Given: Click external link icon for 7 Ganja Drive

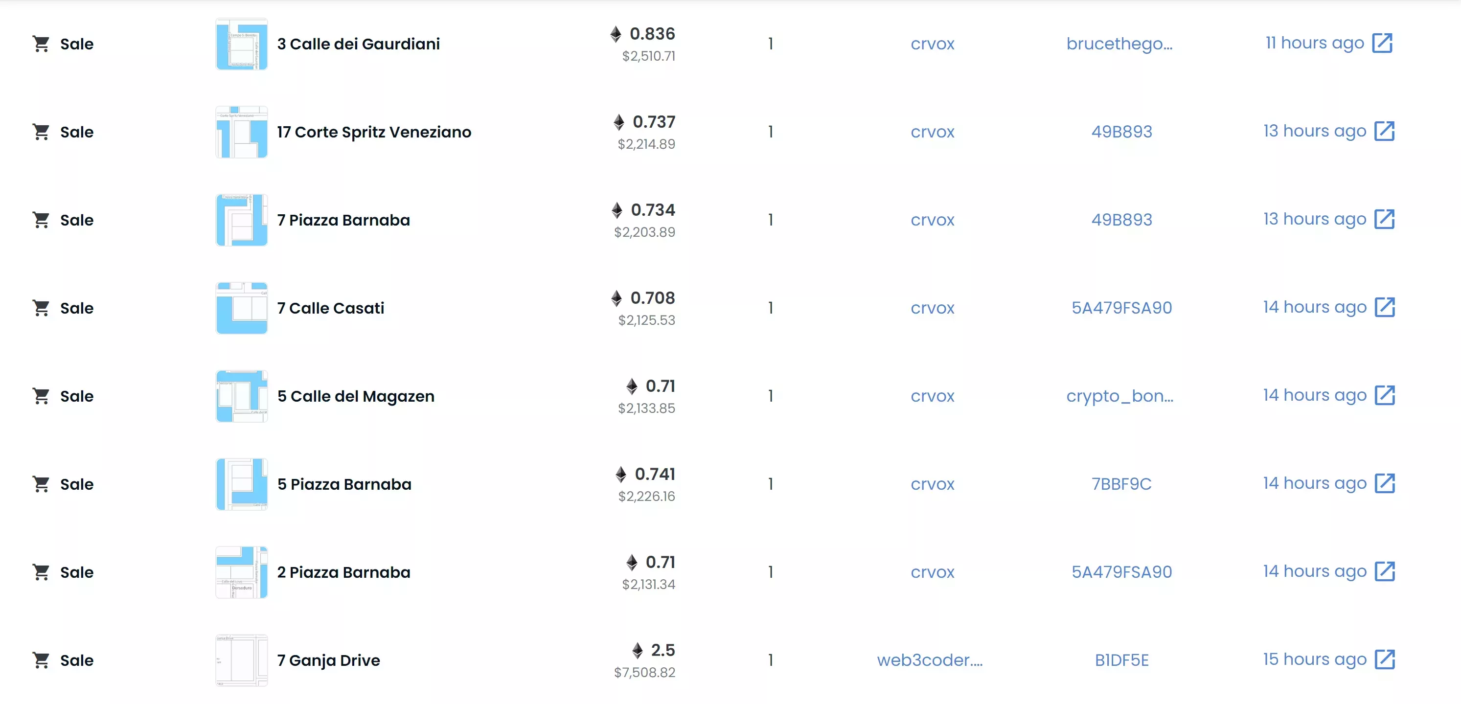Looking at the screenshot, I should [x=1384, y=659].
